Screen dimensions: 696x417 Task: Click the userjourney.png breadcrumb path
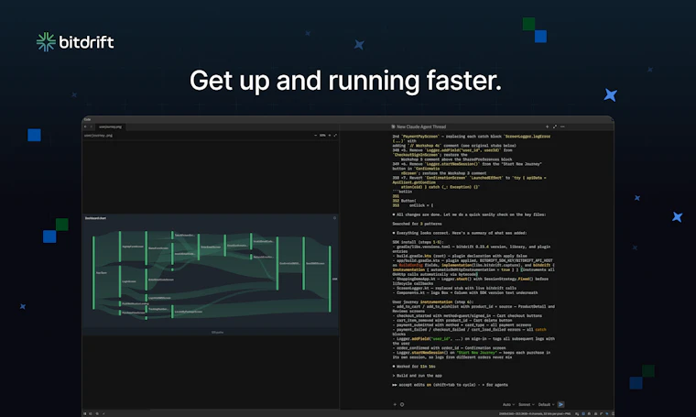click(98, 136)
